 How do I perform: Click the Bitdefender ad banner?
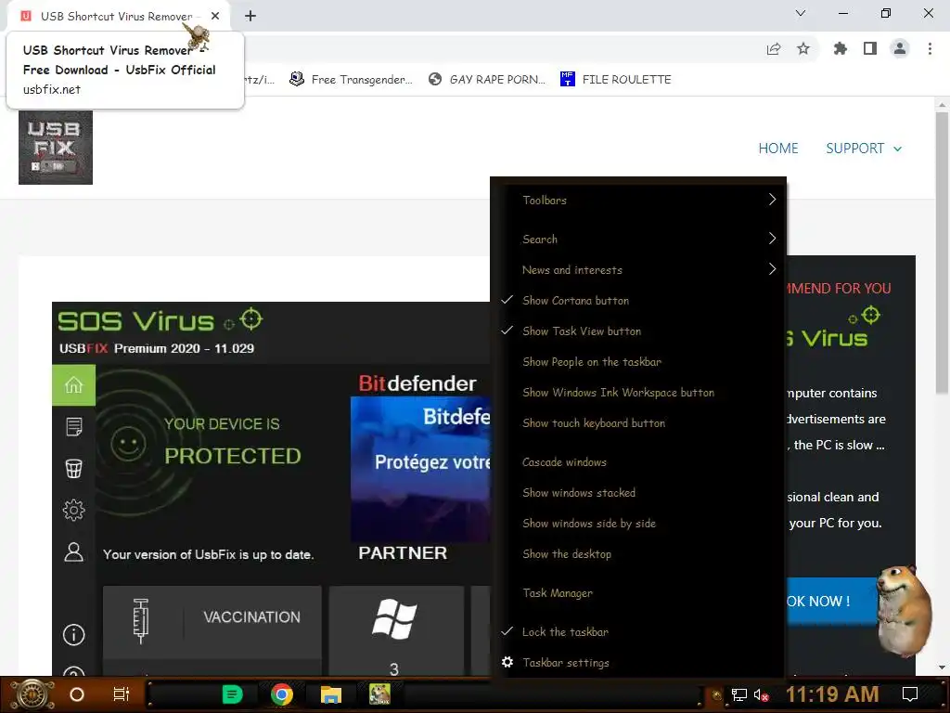click(420, 469)
